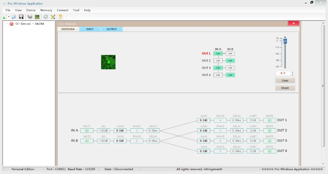
Task: Select the Device1 - DA124A tree entry
Action: point(30,24)
